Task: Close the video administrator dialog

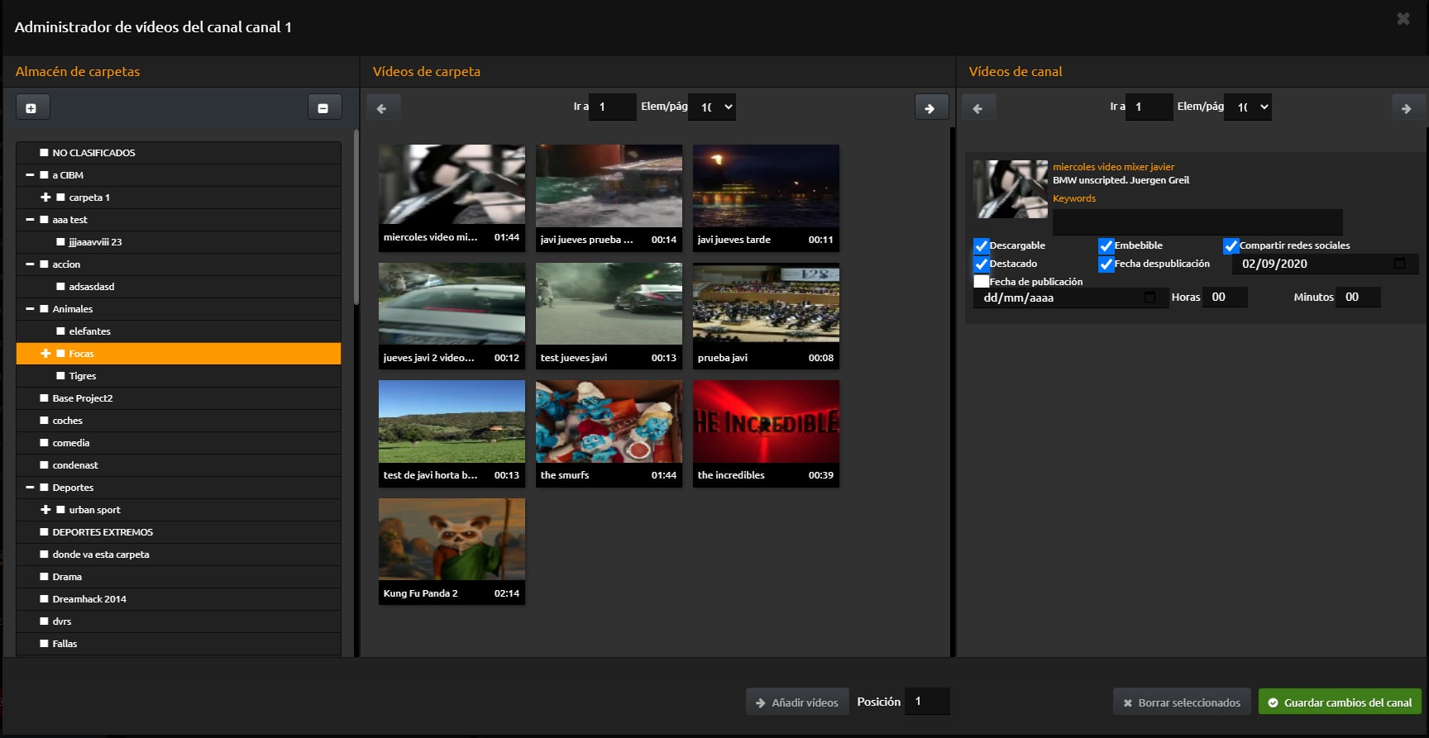Action: click(1403, 18)
